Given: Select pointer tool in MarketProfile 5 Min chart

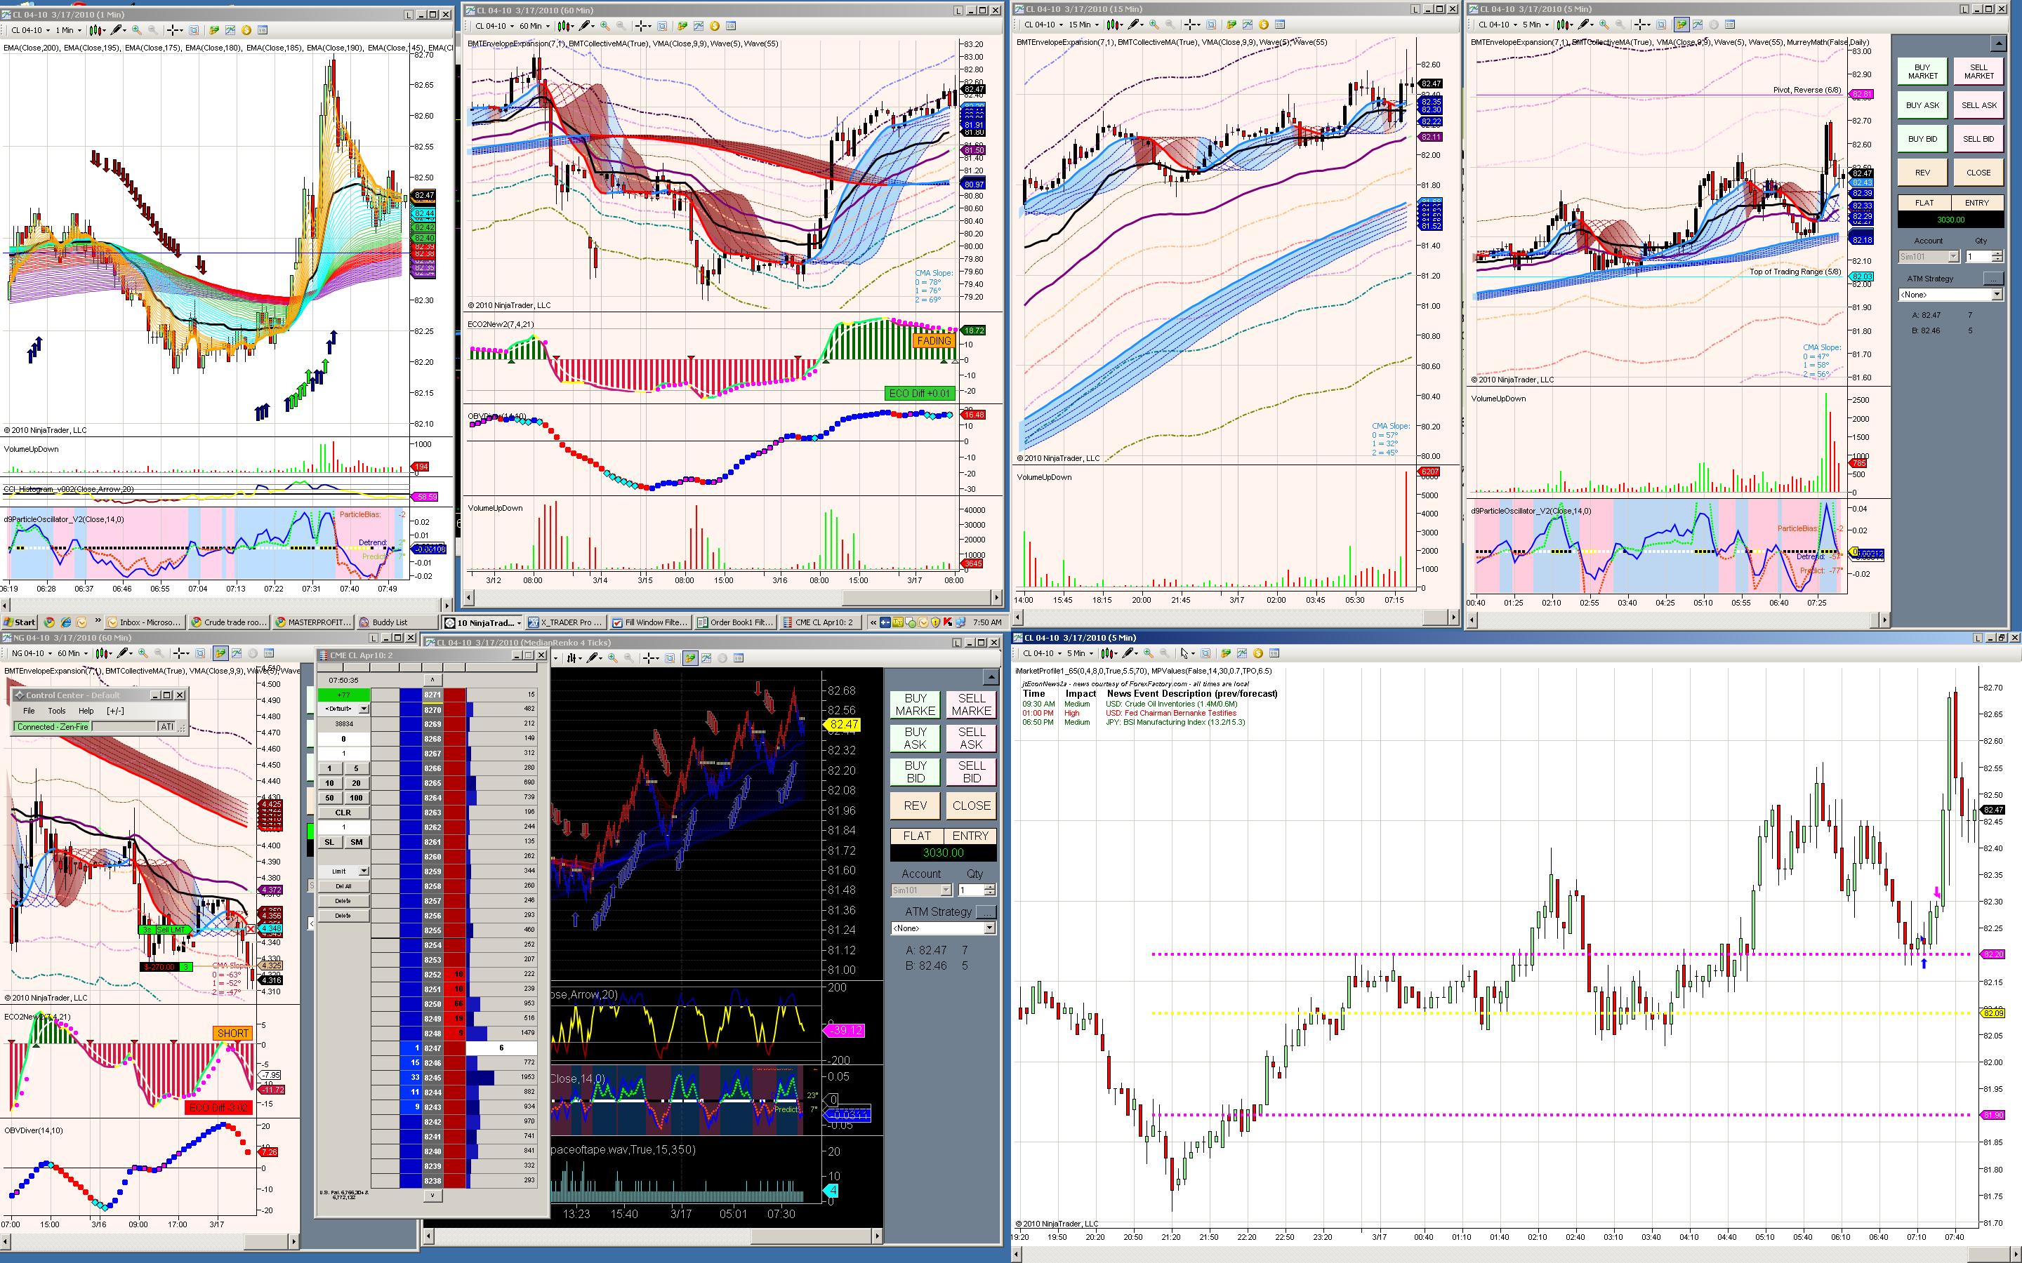Looking at the screenshot, I should (x=1187, y=653).
